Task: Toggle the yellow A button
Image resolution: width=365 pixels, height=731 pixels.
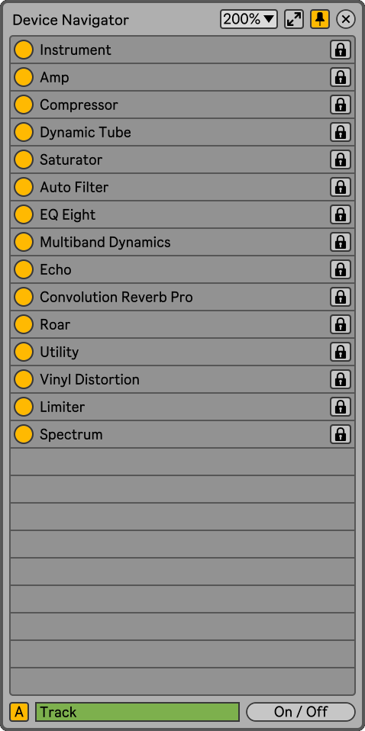Action: pyautogui.click(x=19, y=712)
